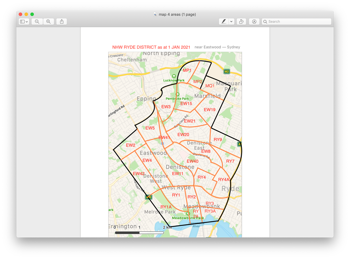Open the view menu attached to the sidebar button
Viewport: 350px width, 259px height.
[27, 21]
